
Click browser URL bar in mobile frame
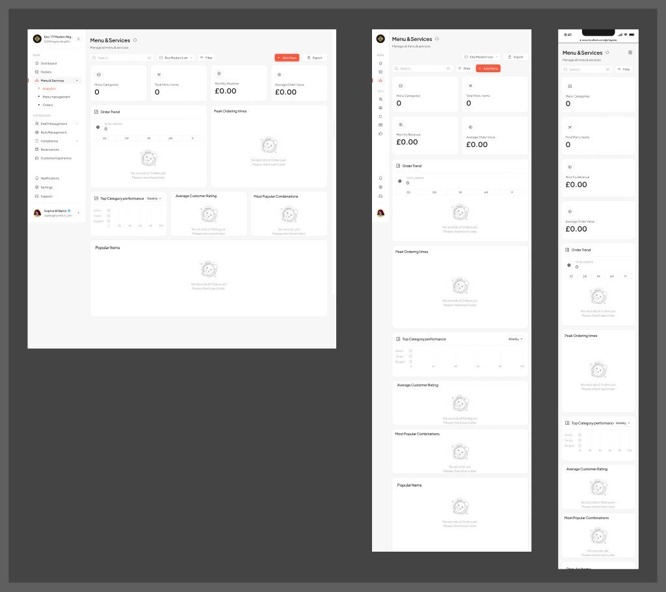[598, 40]
